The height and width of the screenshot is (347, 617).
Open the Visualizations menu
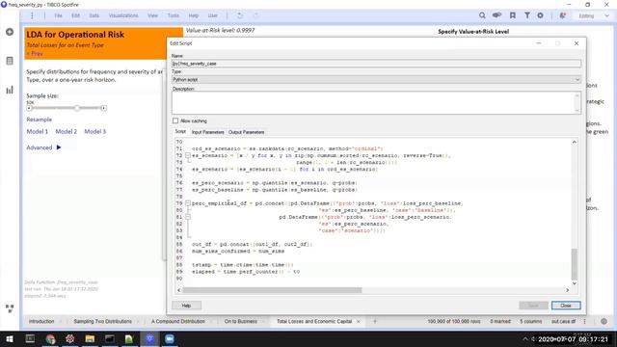(x=123, y=15)
